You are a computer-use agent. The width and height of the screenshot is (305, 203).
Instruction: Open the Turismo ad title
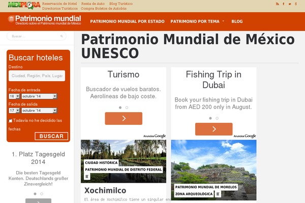pos(124,75)
